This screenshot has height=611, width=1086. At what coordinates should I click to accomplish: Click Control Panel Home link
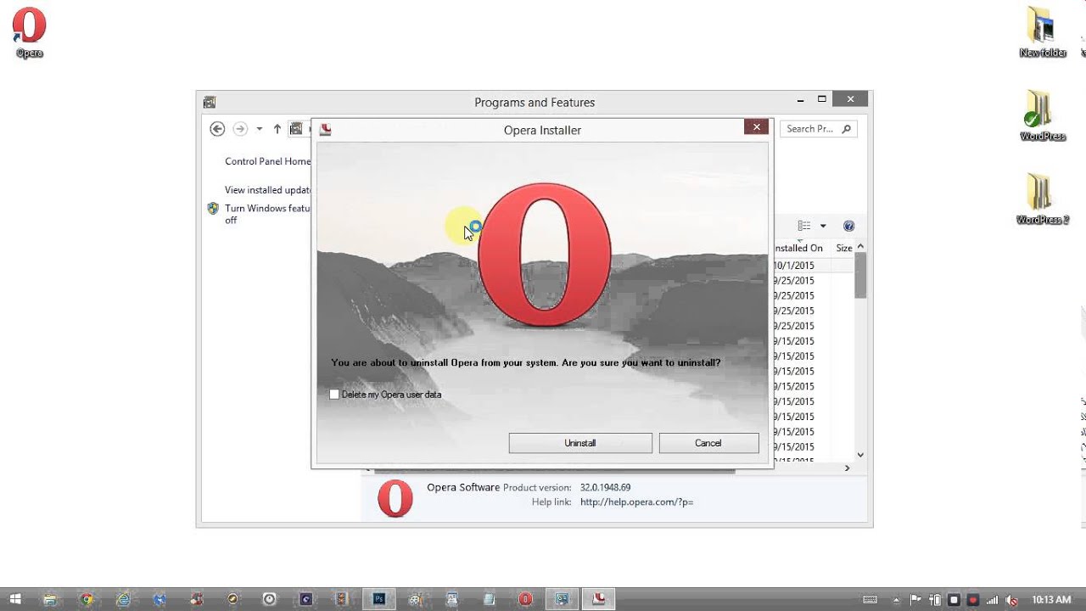pyautogui.click(x=267, y=161)
